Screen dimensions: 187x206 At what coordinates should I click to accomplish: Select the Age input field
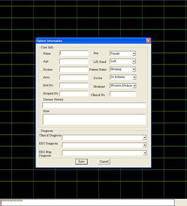point(74,61)
